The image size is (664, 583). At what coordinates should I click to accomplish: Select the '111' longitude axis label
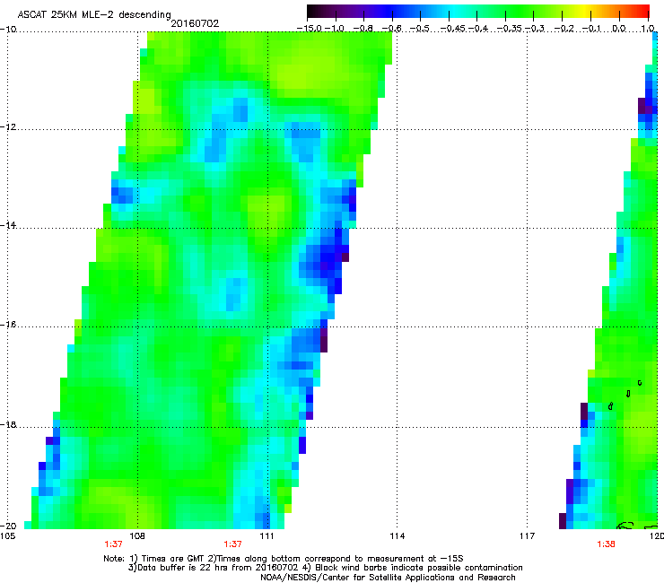(266, 536)
